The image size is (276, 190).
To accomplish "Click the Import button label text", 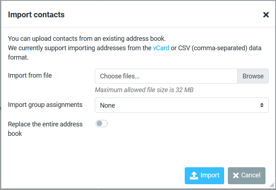I will 210,175.
